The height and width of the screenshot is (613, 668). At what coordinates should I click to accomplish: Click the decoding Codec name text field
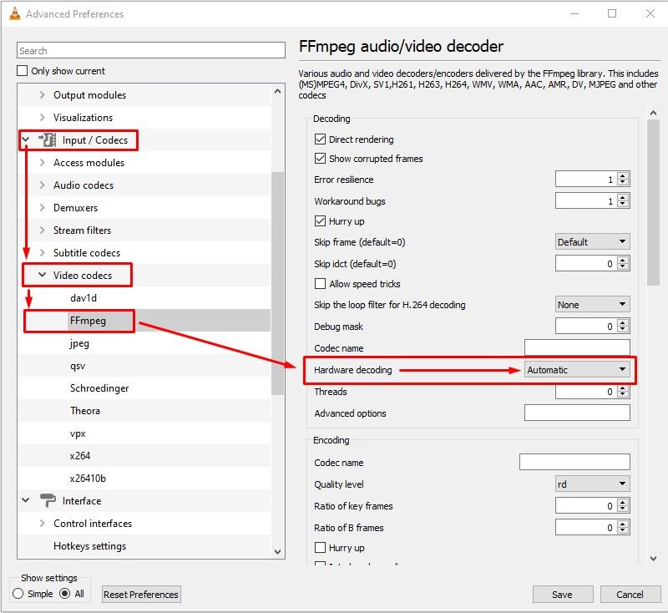[x=577, y=347]
